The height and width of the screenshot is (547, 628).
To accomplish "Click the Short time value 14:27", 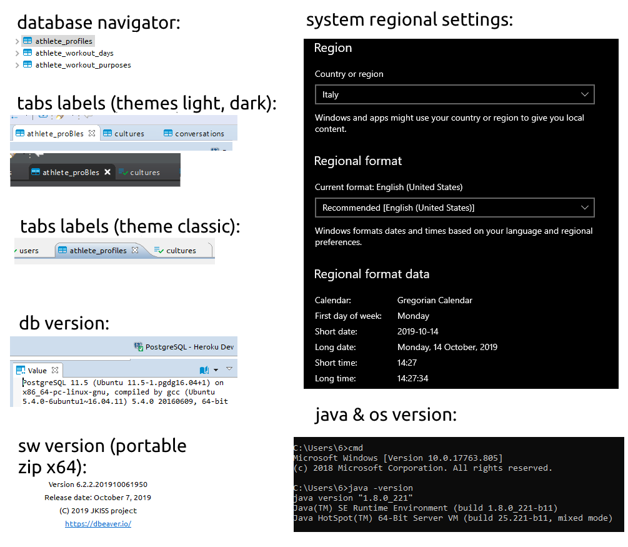I will pos(407,363).
